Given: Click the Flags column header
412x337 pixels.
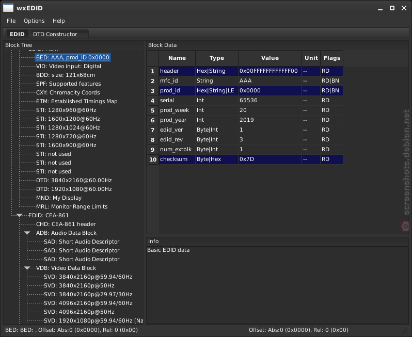Looking at the screenshot, I should coord(332,58).
